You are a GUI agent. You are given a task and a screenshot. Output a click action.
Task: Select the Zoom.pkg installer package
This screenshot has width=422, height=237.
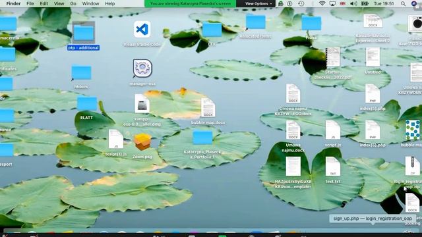[x=142, y=142]
